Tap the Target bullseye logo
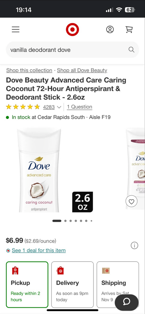Image resolution: width=145 pixels, height=314 pixels. tap(72, 29)
